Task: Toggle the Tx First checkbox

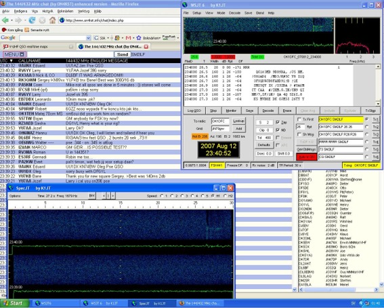Action: pos(299,119)
